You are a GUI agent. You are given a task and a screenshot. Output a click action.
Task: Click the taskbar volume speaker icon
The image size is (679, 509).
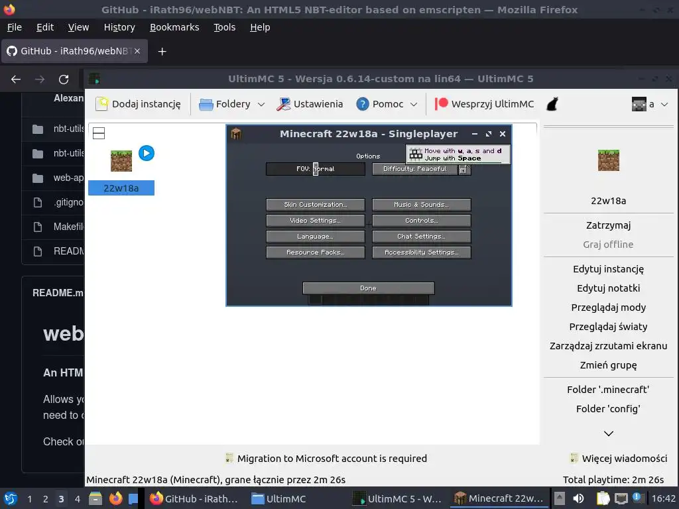point(578,498)
